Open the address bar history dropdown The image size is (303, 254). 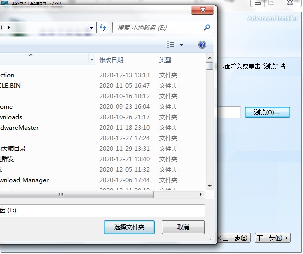click(92, 28)
